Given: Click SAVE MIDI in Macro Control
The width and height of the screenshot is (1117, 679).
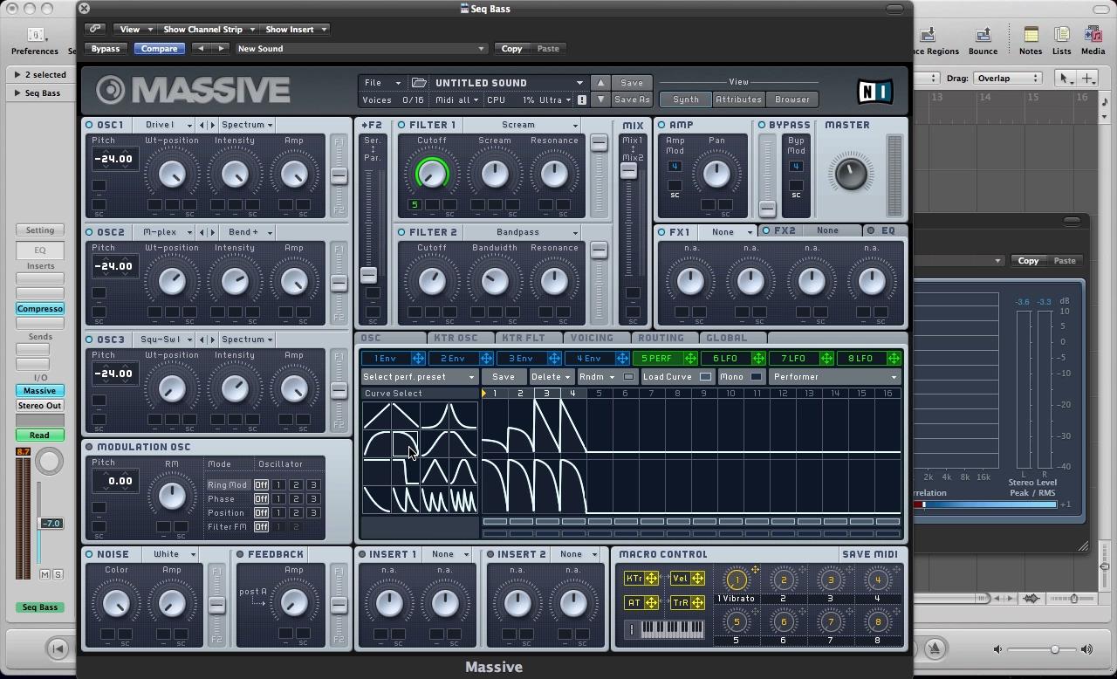Looking at the screenshot, I should pyautogui.click(x=870, y=554).
